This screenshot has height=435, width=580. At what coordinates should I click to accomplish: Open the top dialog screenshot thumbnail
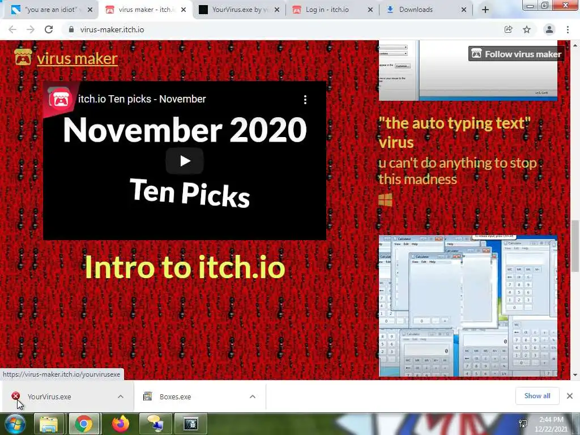(468, 70)
